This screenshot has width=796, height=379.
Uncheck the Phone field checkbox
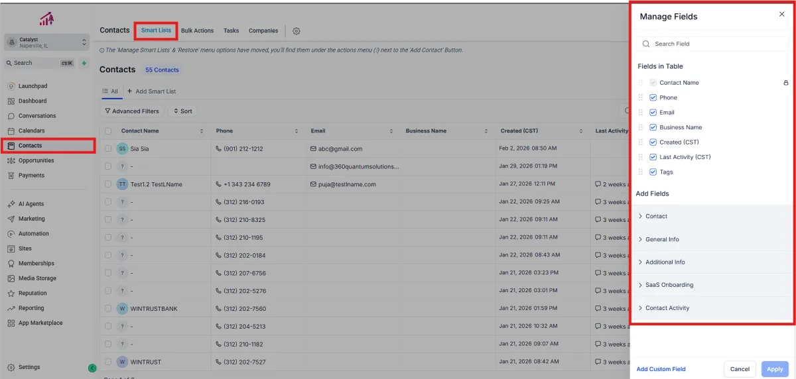click(x=653, y=97)
